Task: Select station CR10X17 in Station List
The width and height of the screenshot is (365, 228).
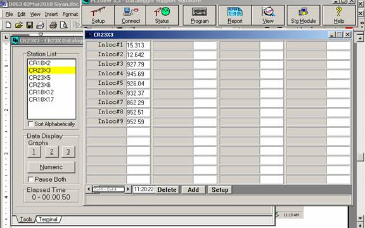Action: [51, 99]
